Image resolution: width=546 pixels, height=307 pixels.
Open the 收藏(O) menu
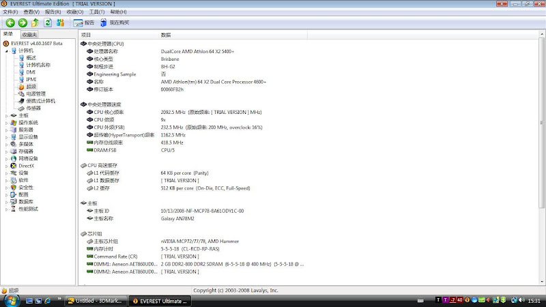click(75, 12)
